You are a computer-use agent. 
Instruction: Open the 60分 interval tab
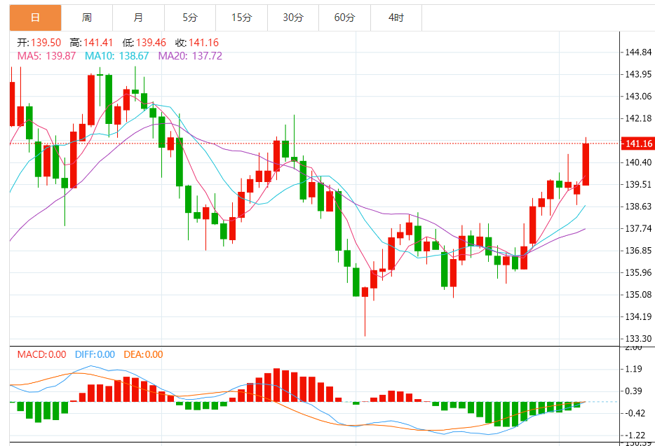click(x=344, y=18)
